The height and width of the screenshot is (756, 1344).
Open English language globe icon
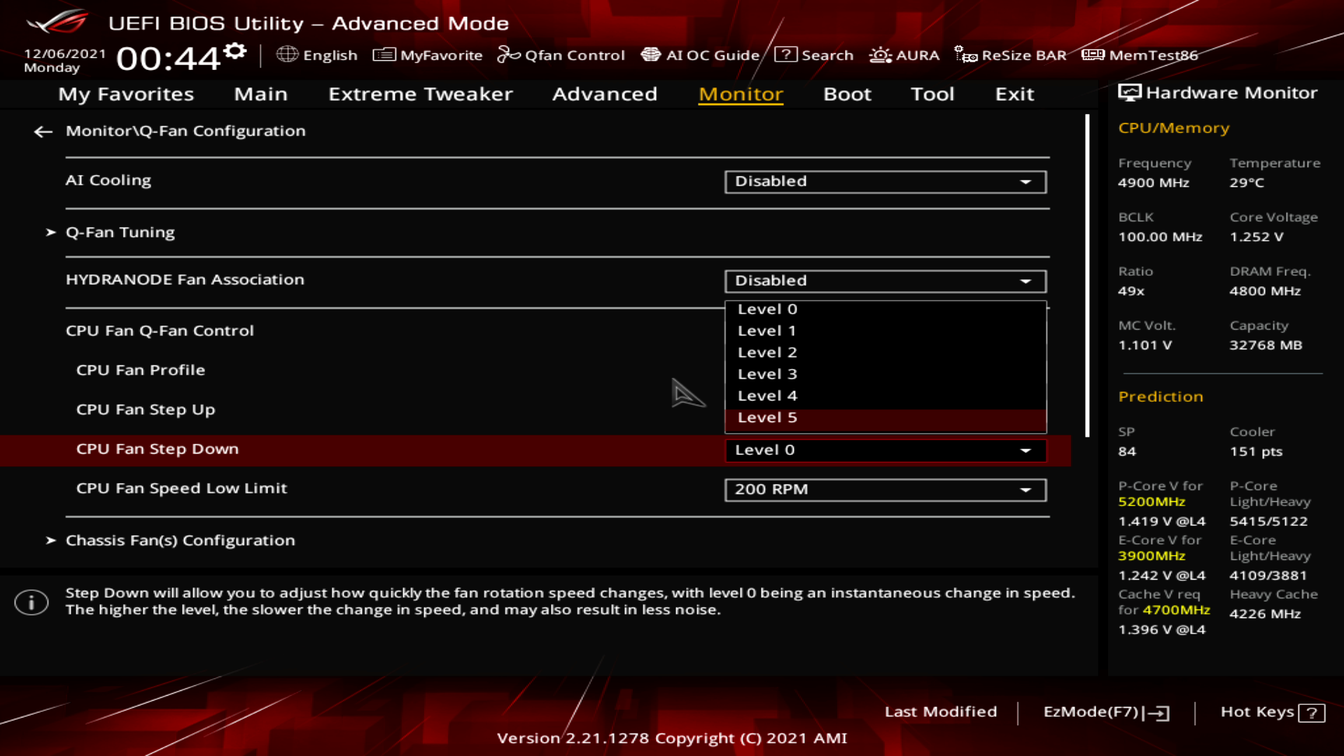(x=287, y=55)
